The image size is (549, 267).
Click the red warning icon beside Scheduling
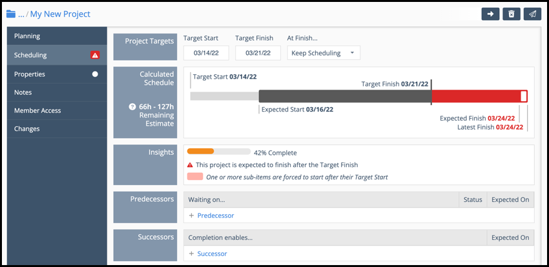[x=95, y=55]
